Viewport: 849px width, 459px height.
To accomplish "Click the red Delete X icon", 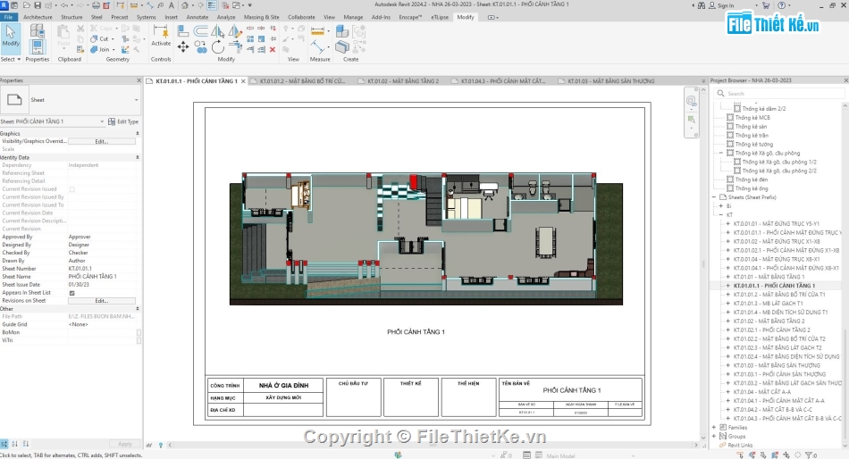I will (x=273, y=49).
